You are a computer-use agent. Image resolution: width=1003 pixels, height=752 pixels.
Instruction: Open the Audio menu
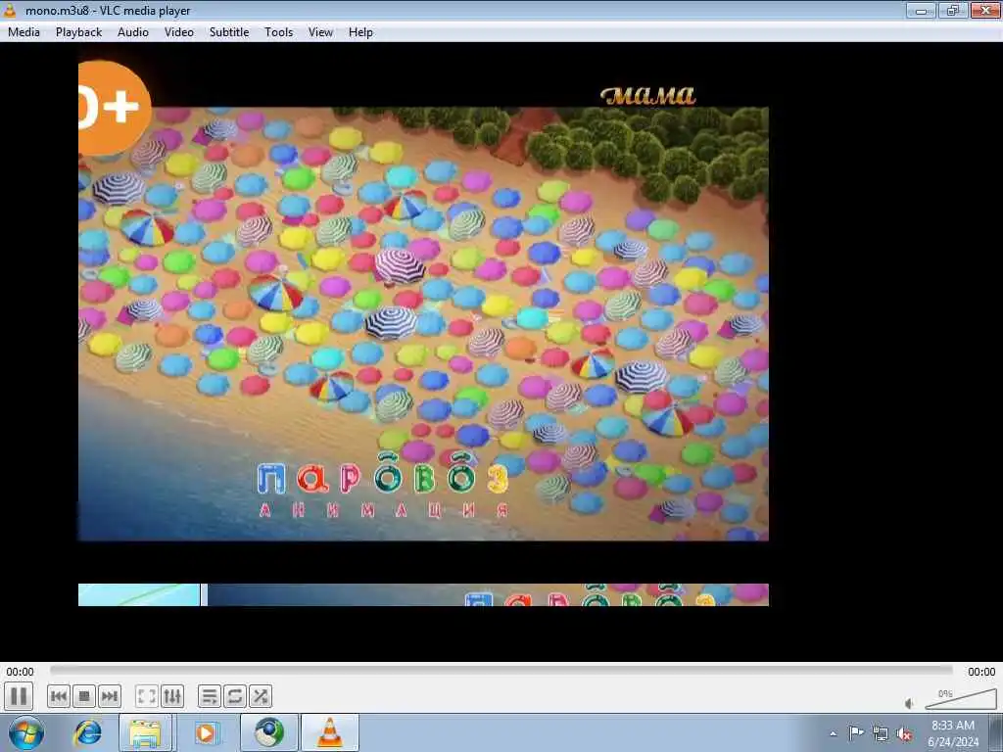tap(133, 32)
